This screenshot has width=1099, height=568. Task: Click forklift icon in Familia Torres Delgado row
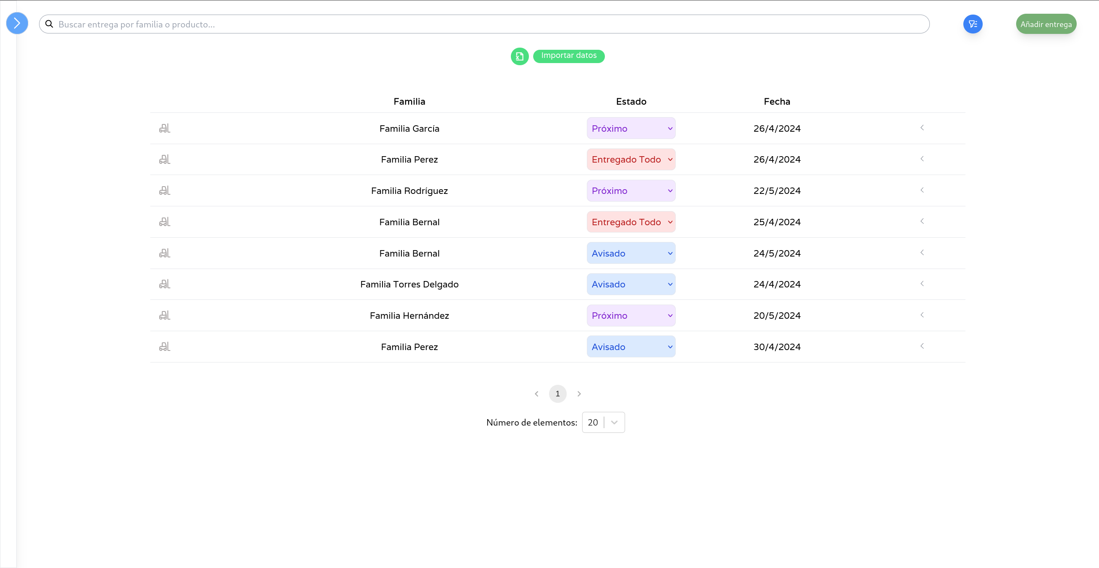click(x=165, y=284)
